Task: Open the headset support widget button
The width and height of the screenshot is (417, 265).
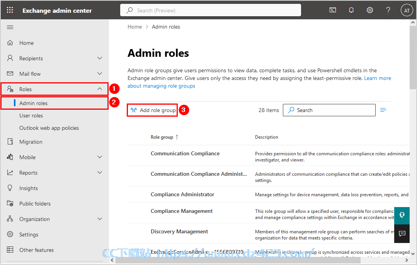Action: [402, 215]
